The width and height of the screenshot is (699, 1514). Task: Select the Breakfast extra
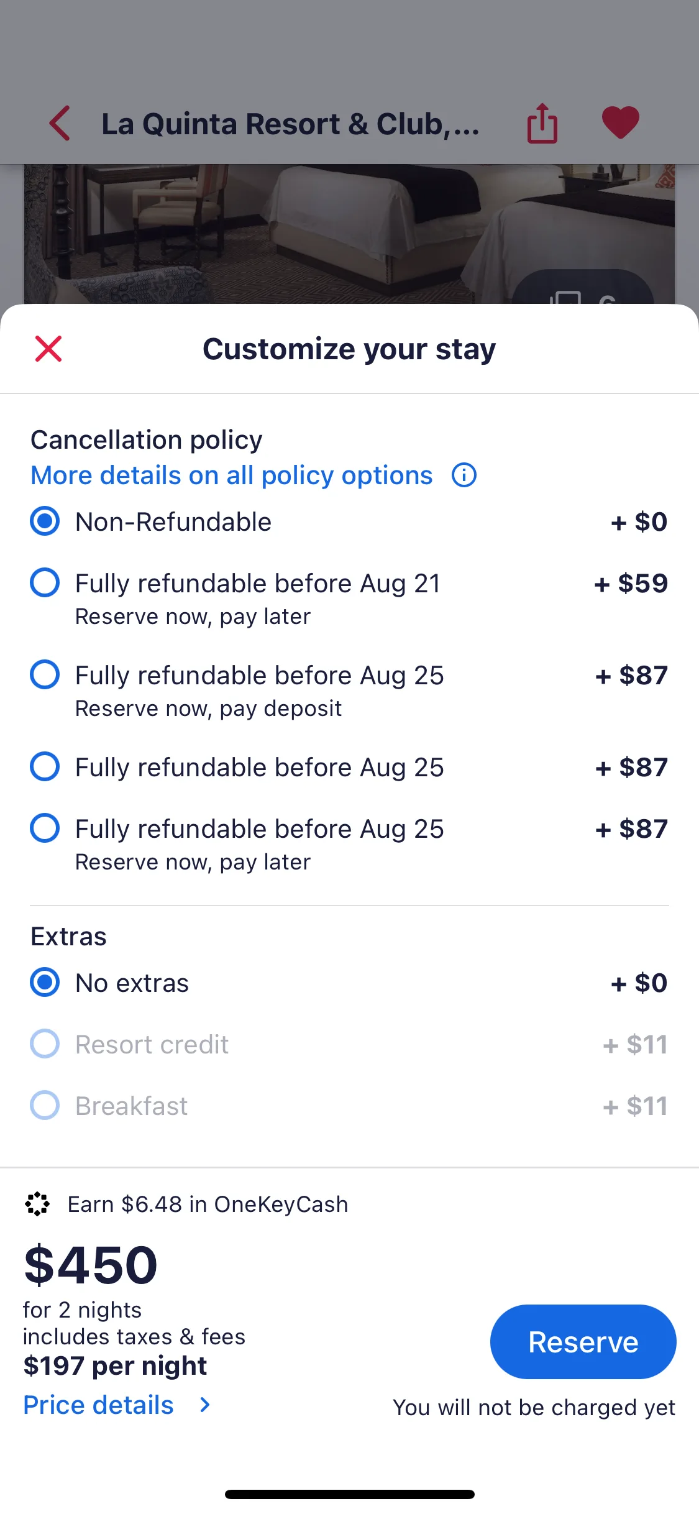coord(349,1106)
